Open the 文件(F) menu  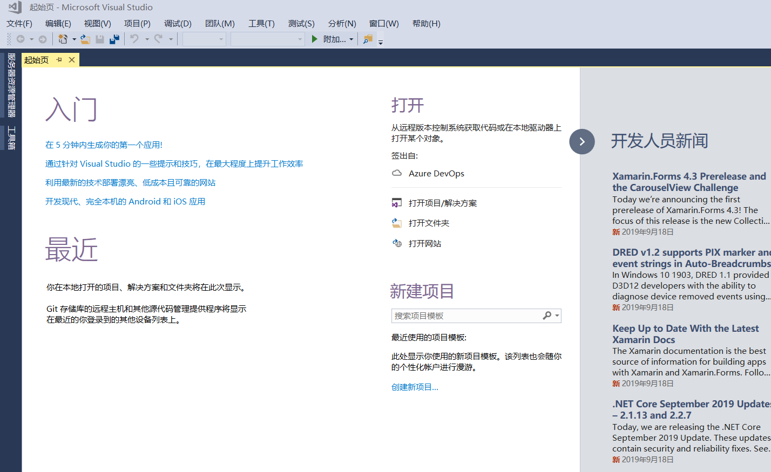(x=19, y=24)
